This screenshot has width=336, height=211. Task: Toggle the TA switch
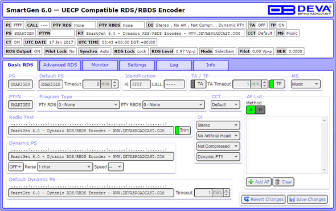pyautogui.click(x=198, y=84)
